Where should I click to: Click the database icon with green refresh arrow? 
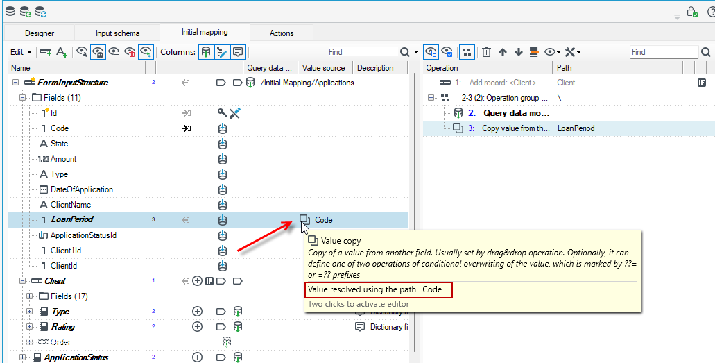pos(25,12)
